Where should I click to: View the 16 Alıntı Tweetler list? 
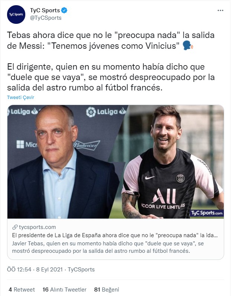[x=64, y=290]
